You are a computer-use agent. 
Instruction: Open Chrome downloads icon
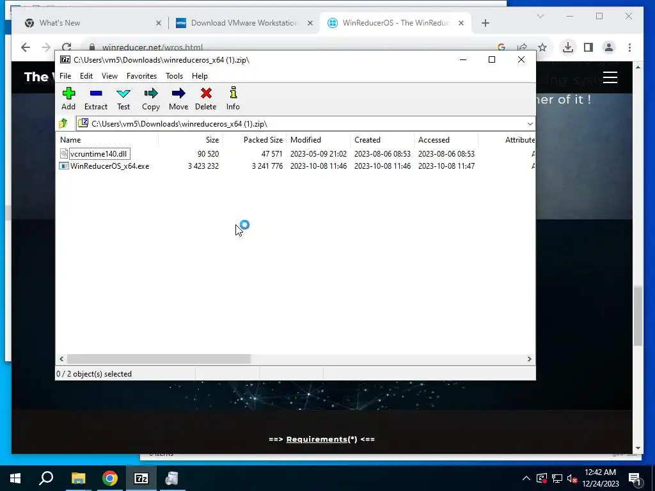click(x=568, y=47)
